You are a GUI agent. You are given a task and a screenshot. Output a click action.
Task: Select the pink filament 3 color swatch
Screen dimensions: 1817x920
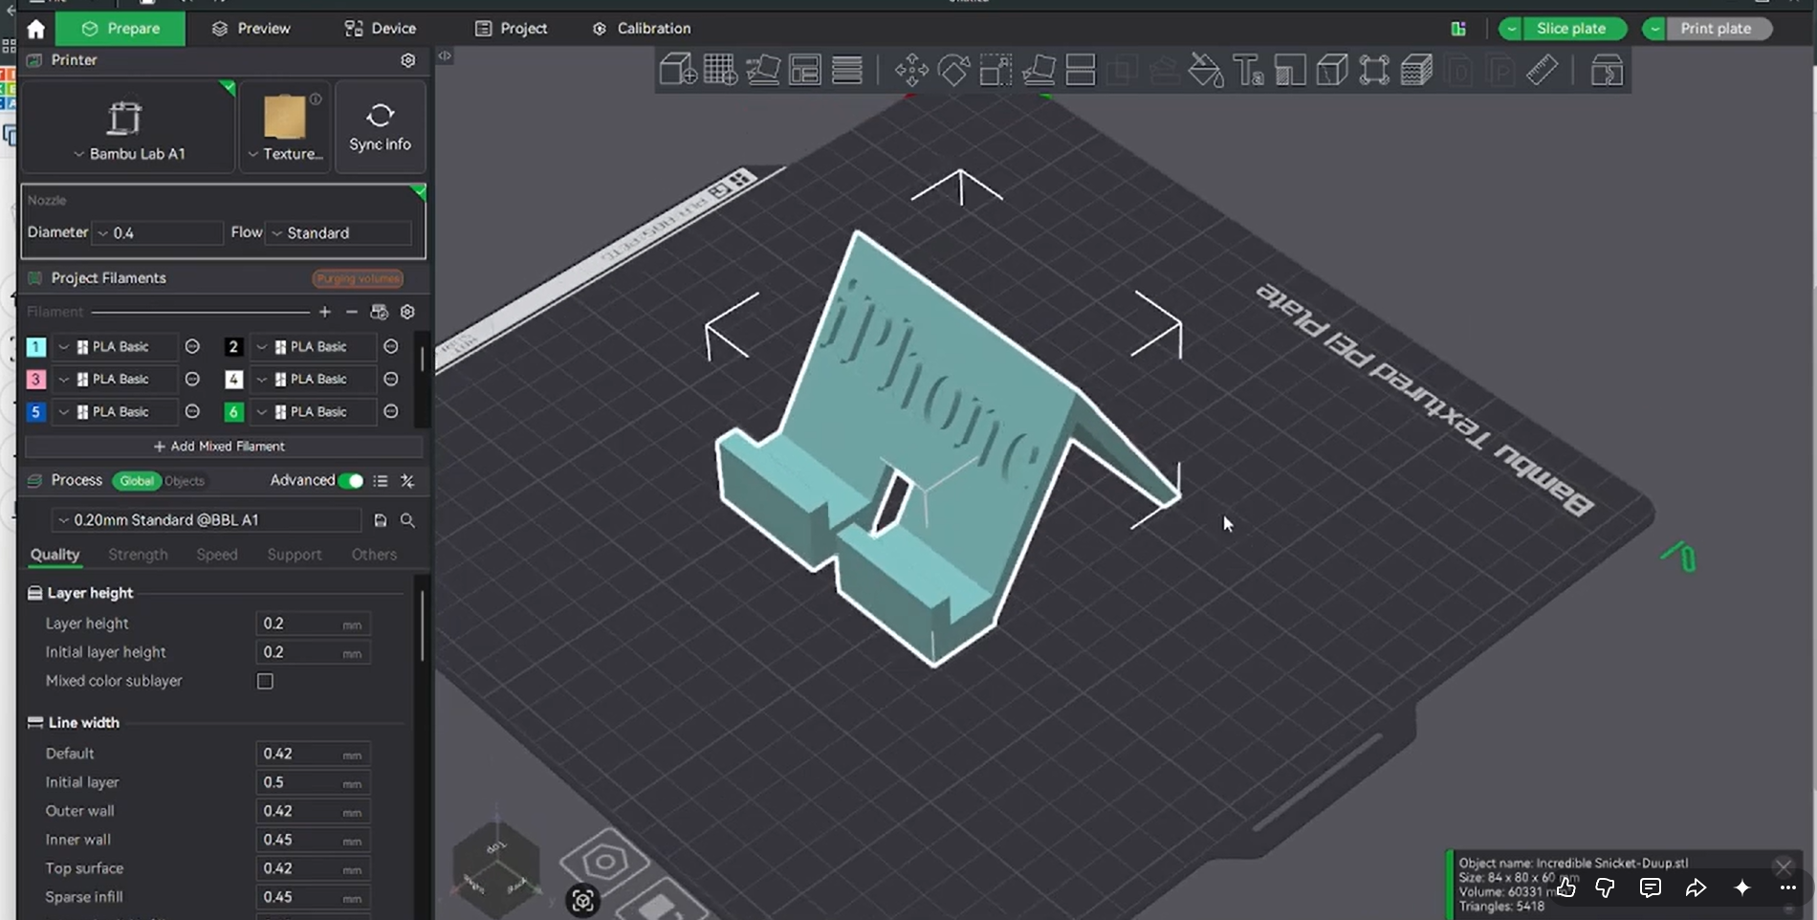[x=35, y=380]
